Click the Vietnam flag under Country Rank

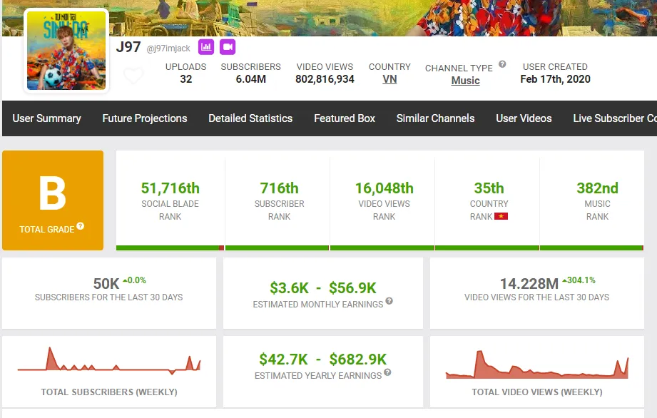[x=501, y=216]
